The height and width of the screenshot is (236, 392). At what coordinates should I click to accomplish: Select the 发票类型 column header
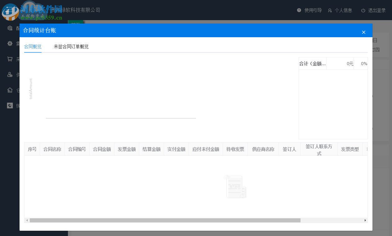click(x=350, y=149)
